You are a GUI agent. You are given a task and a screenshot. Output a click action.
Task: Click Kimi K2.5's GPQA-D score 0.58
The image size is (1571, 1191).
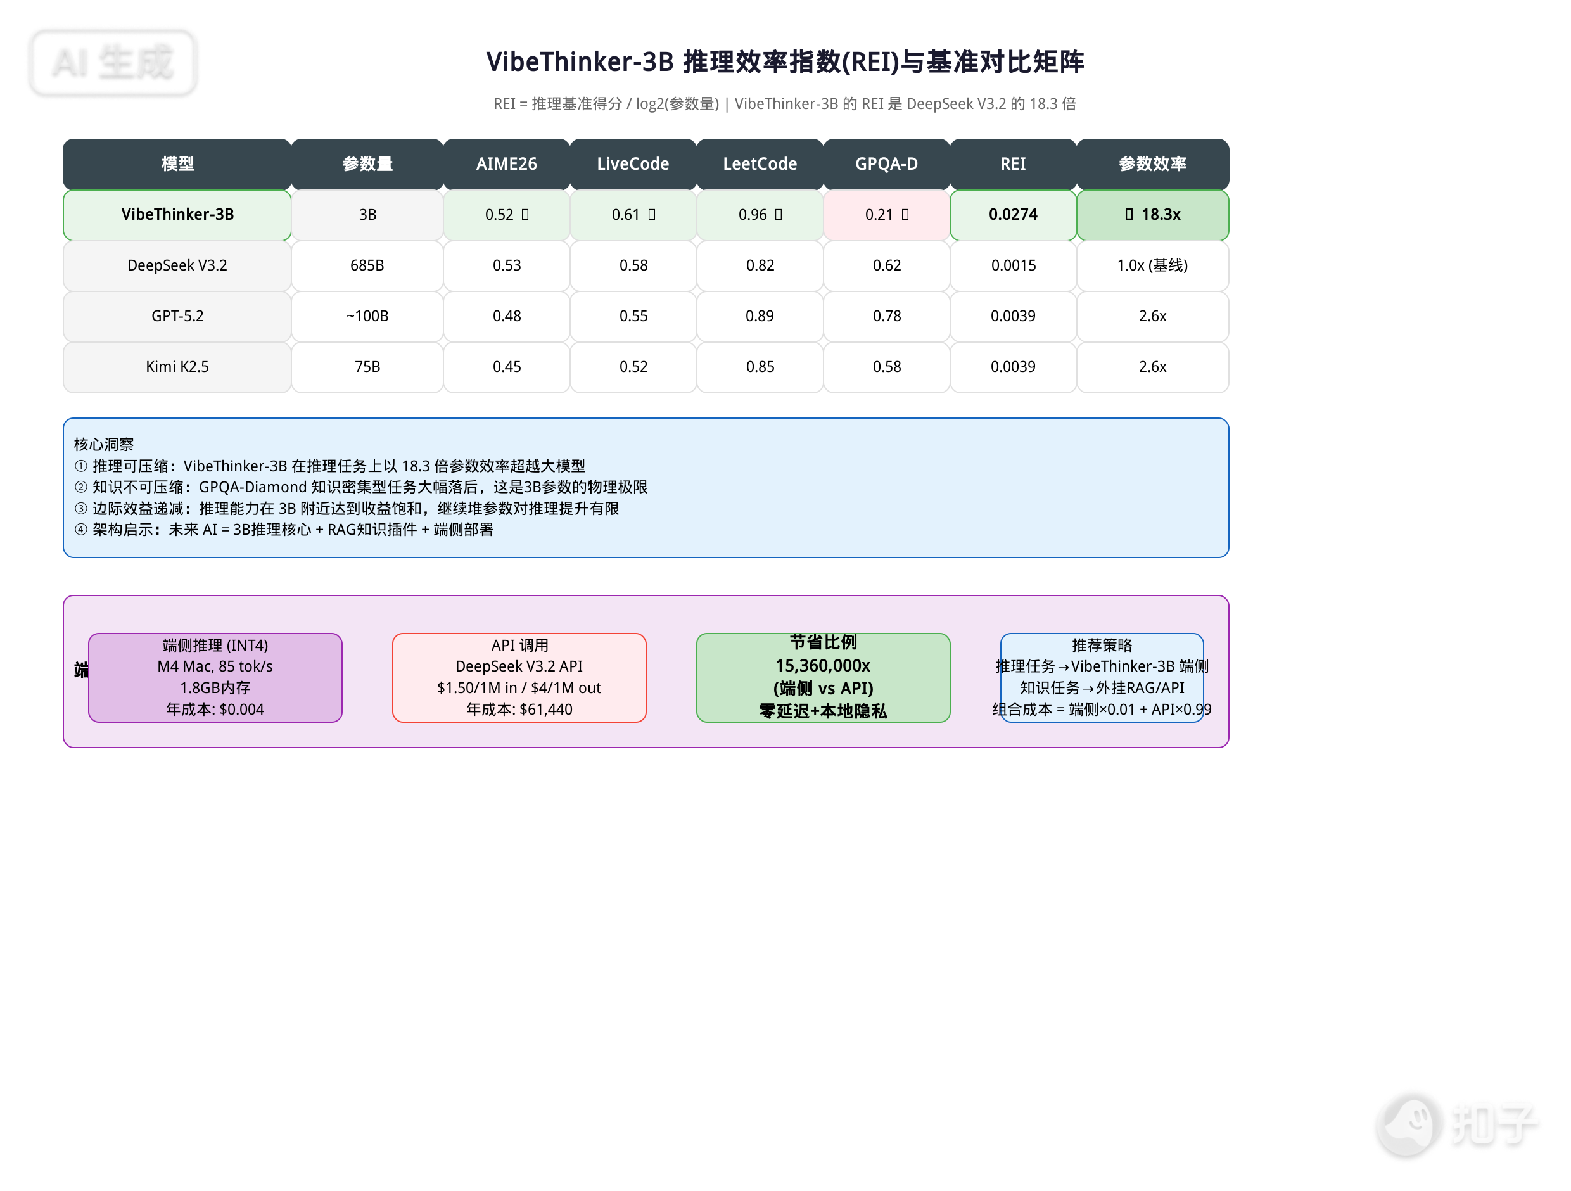pyautogui.click(x=886, y=367)
